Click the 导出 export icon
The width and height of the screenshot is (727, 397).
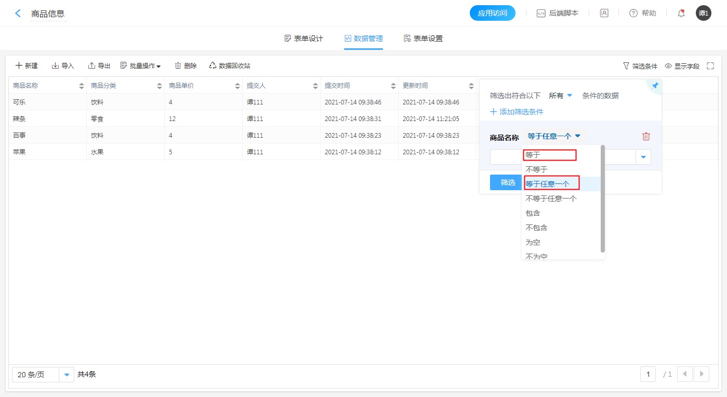pos(91,66)
